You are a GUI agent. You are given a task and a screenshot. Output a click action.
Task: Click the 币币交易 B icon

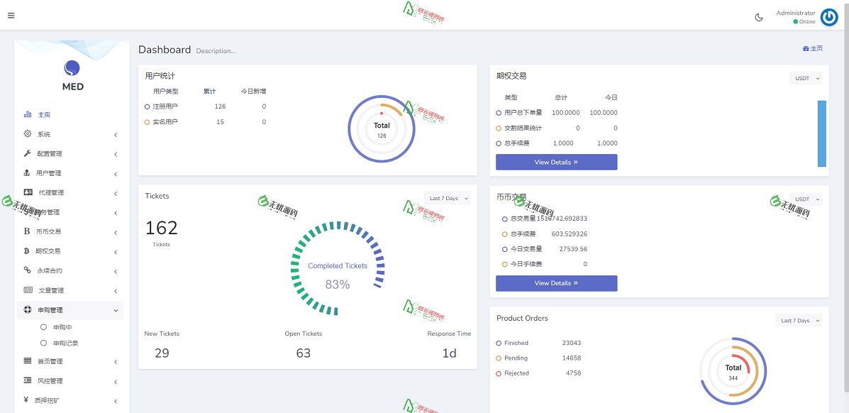[27, 231]
